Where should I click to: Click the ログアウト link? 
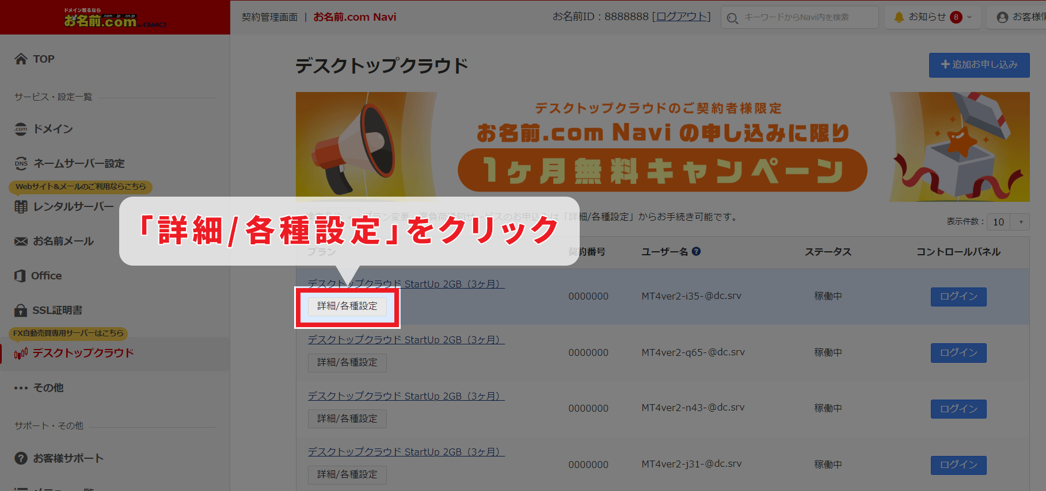click(681, 17)
